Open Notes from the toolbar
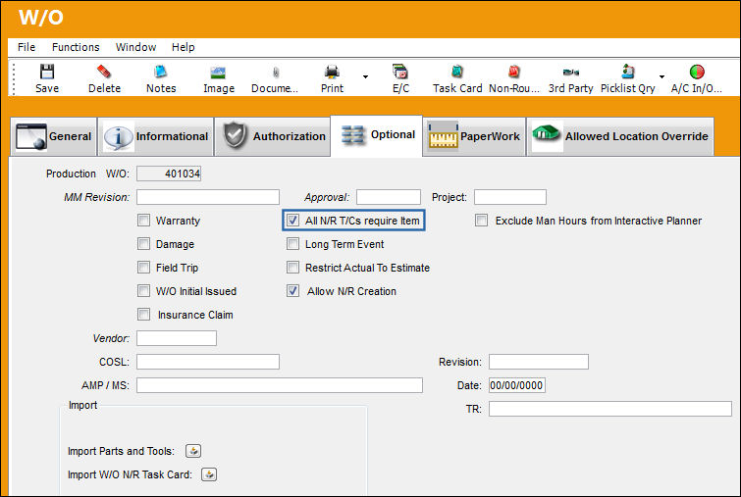 (x=161, y=72)
